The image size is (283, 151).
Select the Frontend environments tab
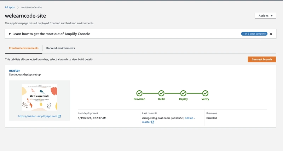pyautogui.click(x=24, y=48)
